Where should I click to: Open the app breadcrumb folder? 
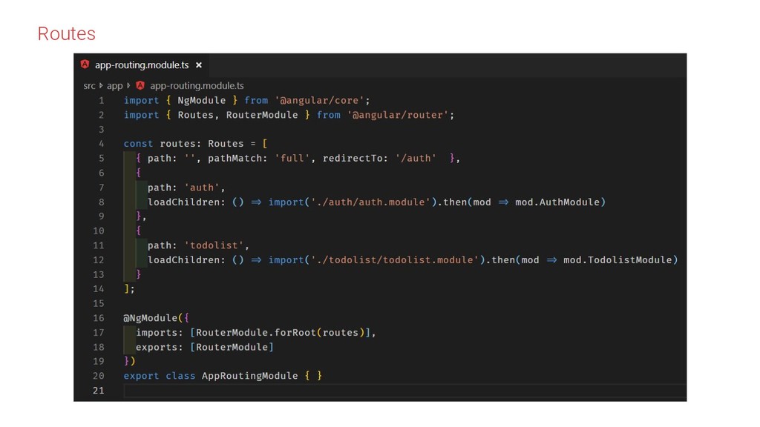(x=115, y=86)
